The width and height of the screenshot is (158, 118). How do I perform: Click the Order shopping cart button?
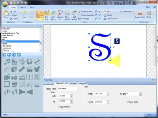pyautogui.click(x=149, y=15)
